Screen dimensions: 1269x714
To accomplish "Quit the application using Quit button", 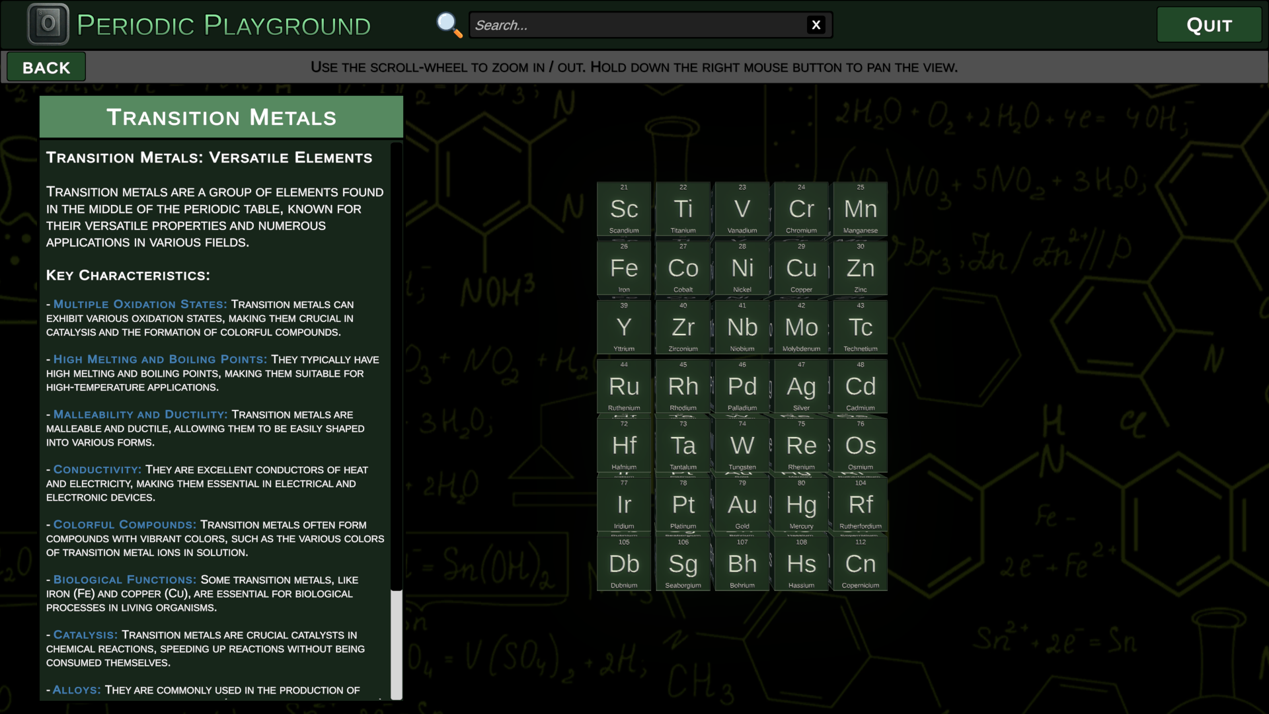I will tap(1209, 25).
